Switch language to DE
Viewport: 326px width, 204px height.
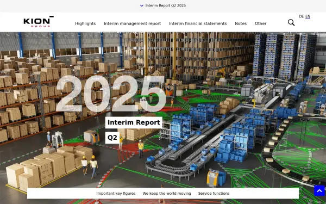(301, 16)
